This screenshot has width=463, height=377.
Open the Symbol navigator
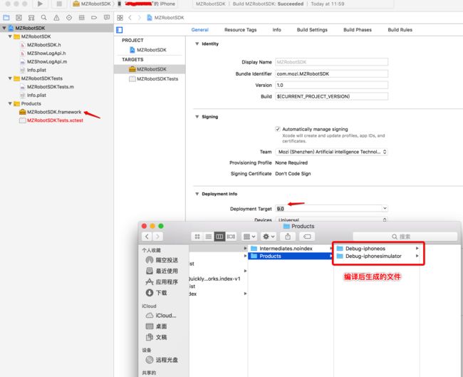click(31, 18)
